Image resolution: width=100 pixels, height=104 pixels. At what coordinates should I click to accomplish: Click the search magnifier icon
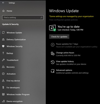tap(41, 17)
